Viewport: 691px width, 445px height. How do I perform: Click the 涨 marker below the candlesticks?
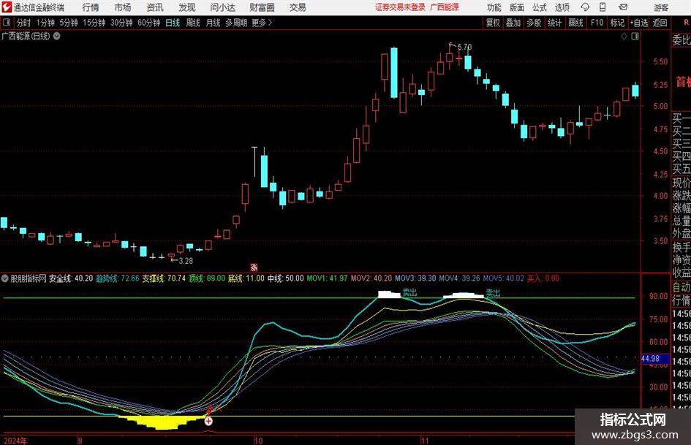(254, 267)
